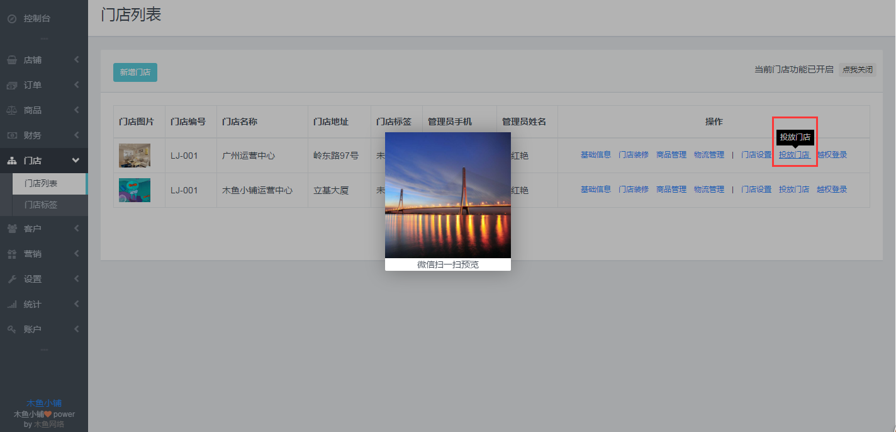This screenshot has width=896, height=432.
Task: Click the 营销 gift icon
Action: pyautogui.click(x=12, y=254)
